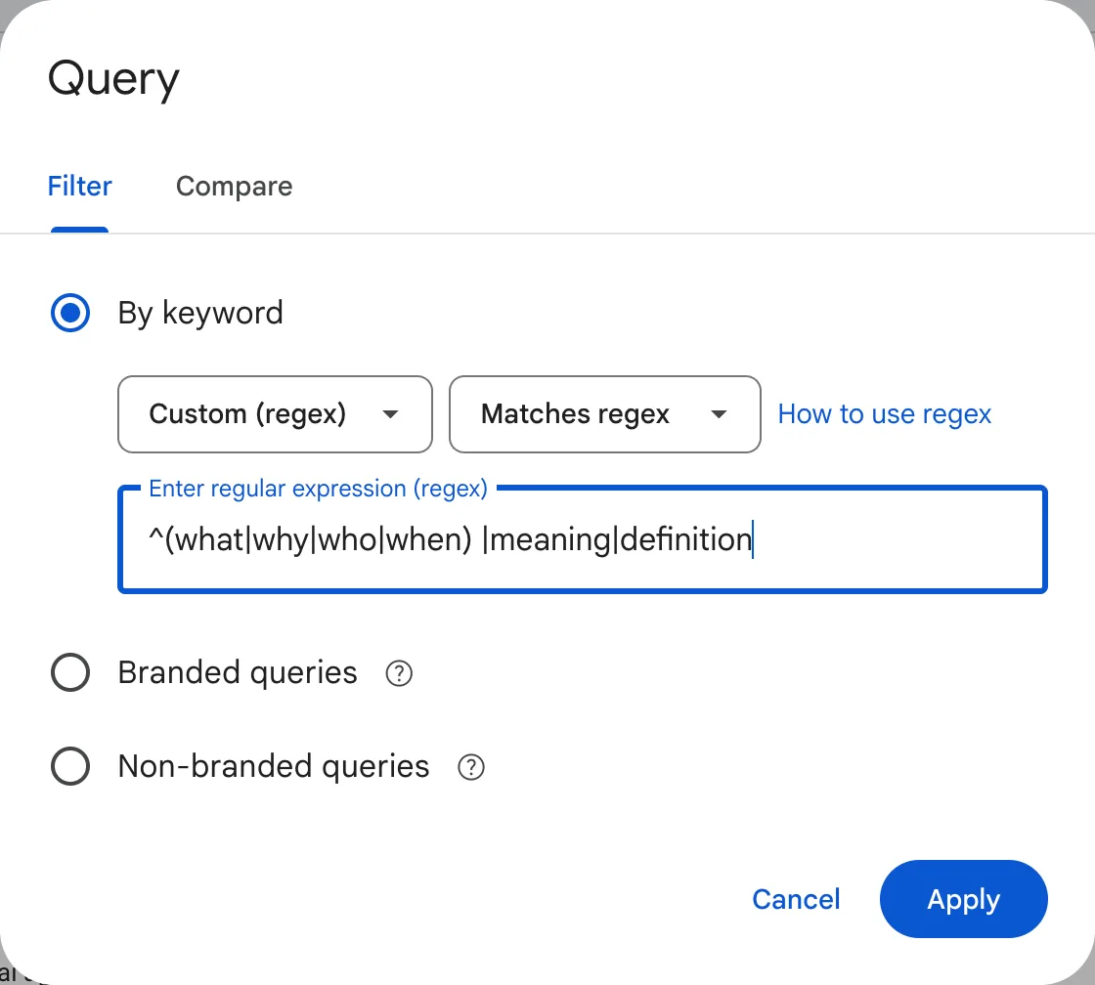Viewport: 1095px width, 985px height.
Task: Apply the query filter
Action: point(964,899)
